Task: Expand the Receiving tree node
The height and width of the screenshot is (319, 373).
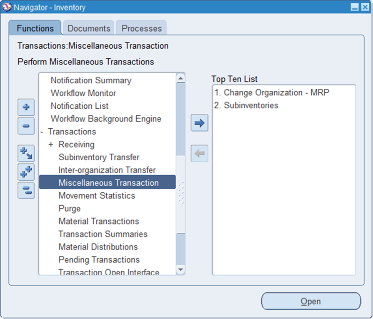Action: [51, 145]
